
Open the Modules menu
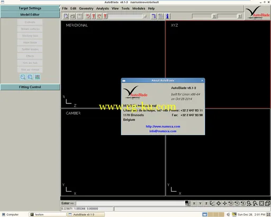click(x=139, y=8)
